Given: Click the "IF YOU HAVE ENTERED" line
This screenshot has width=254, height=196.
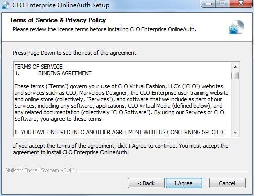Looking at the screenshot, I should point(120,132).
